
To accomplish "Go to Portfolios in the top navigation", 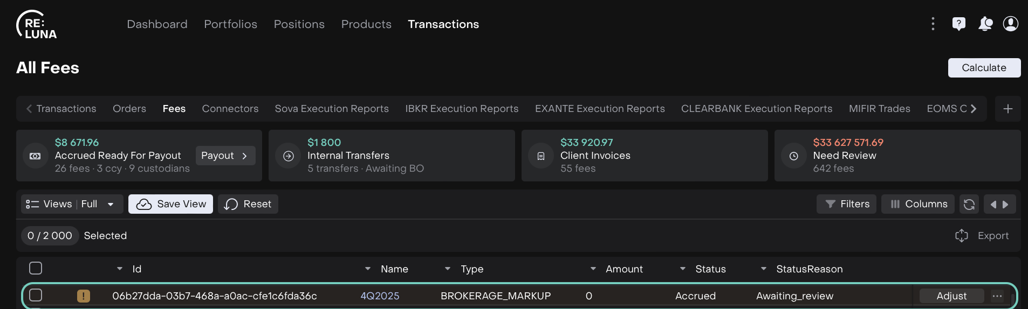I will pos(230,24).
